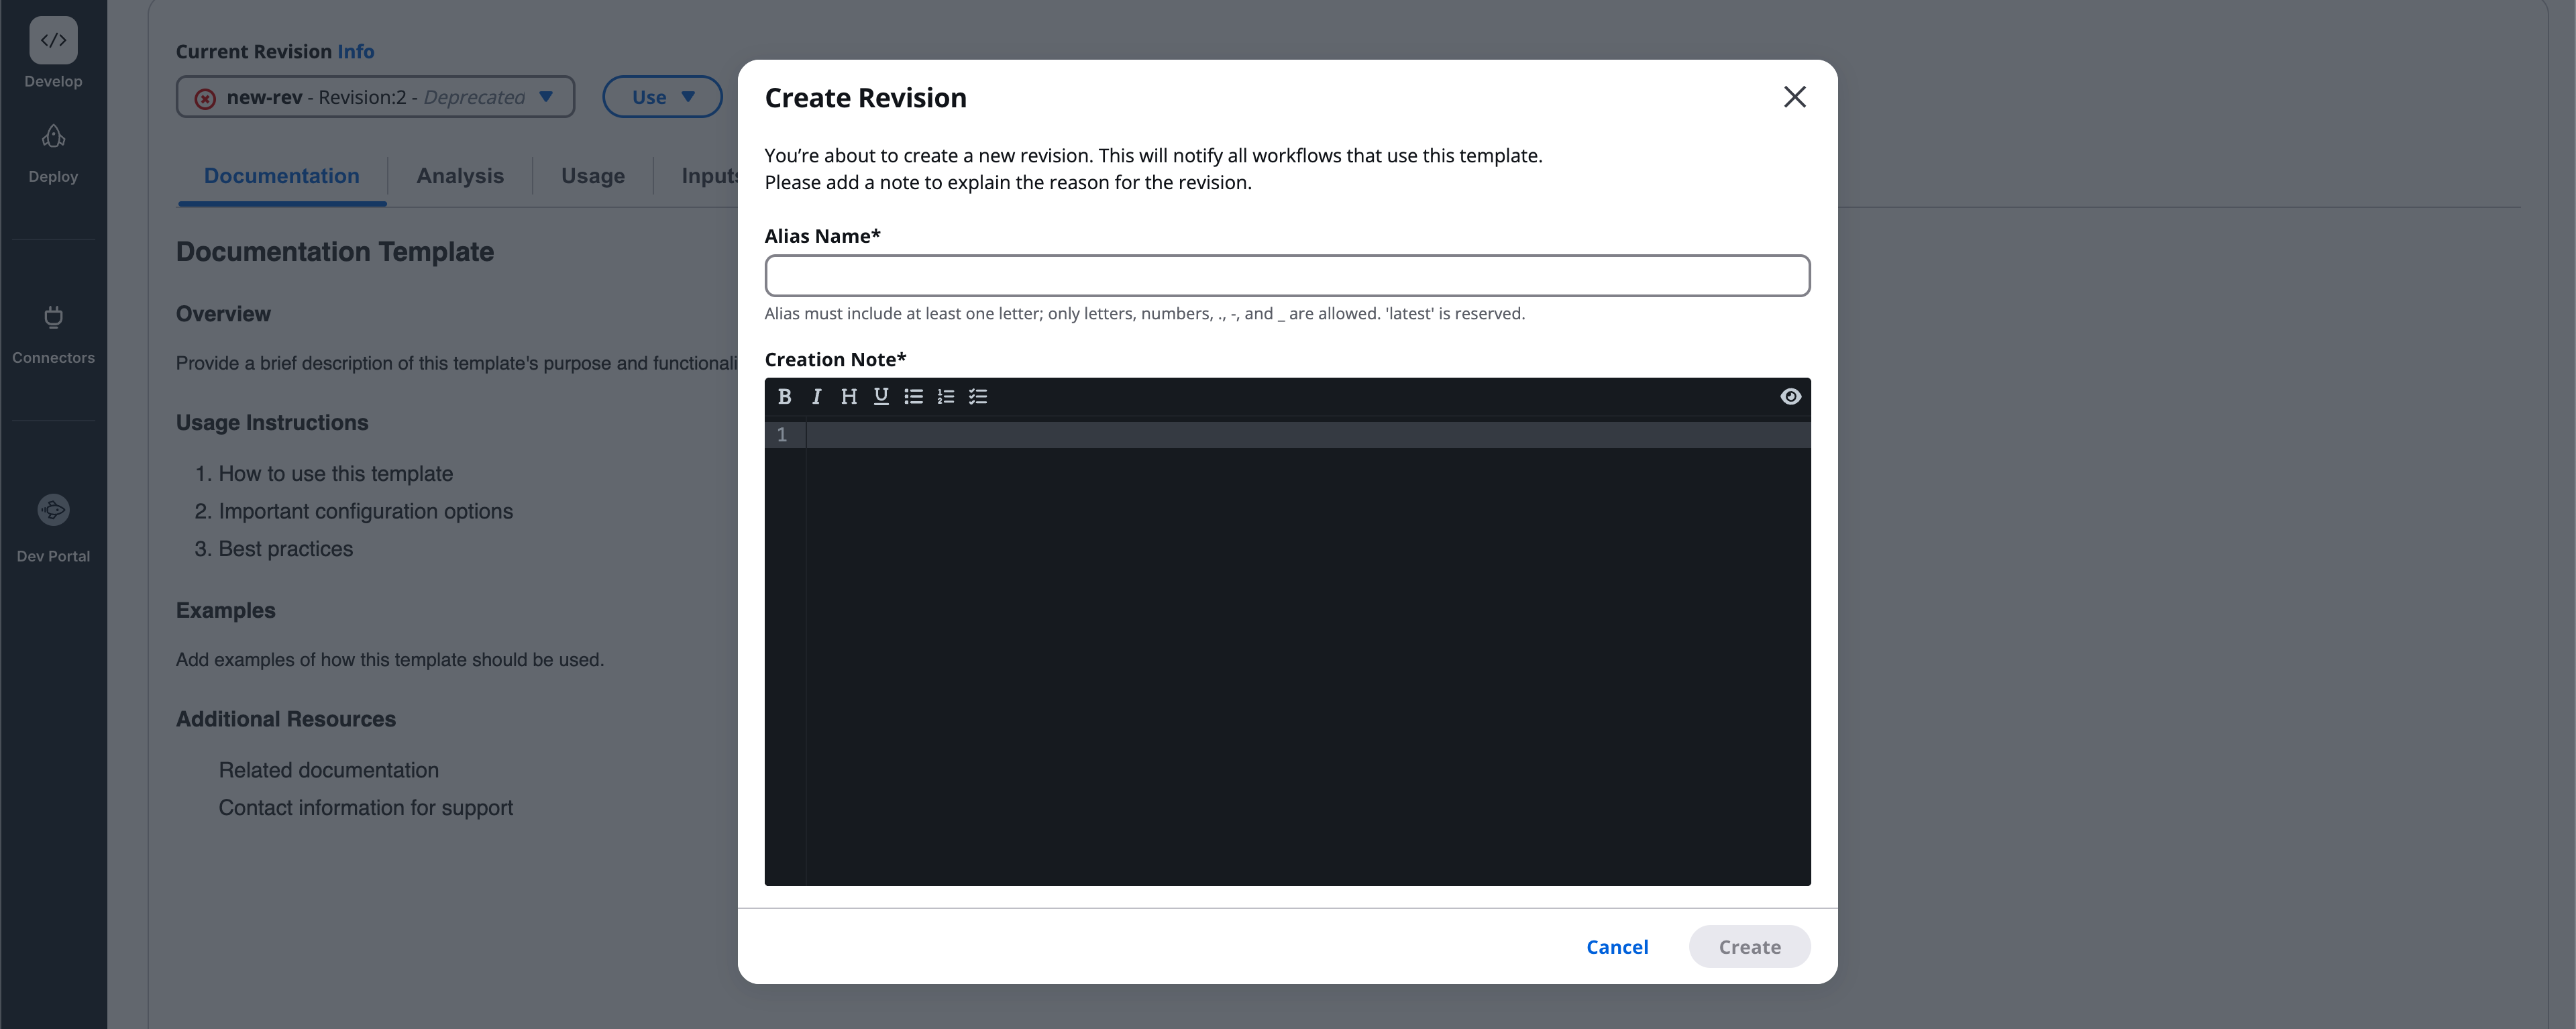Insert a numbered list in the note

(x=945, y=396)
